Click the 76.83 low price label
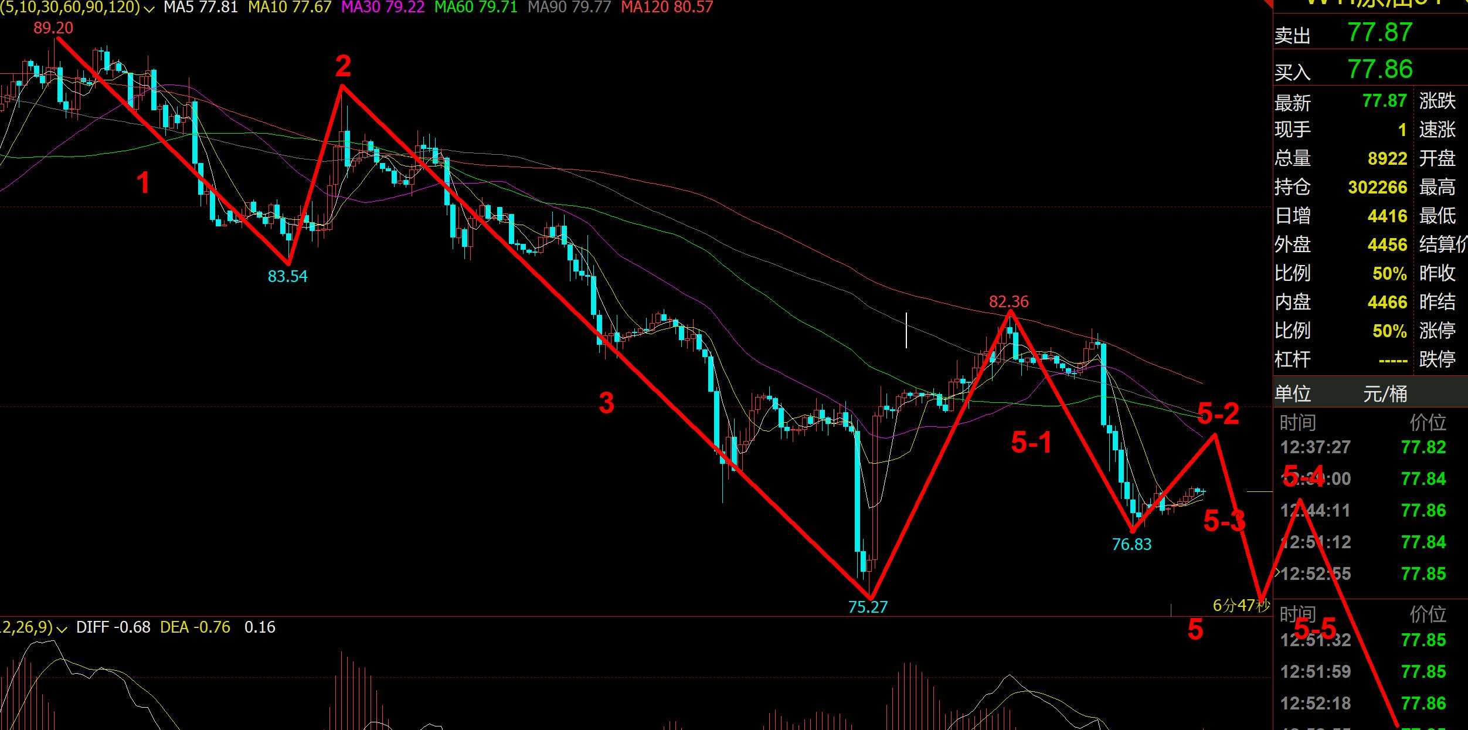The image size is (1468, 730). pyautogui.click(x=1131, y=544)
